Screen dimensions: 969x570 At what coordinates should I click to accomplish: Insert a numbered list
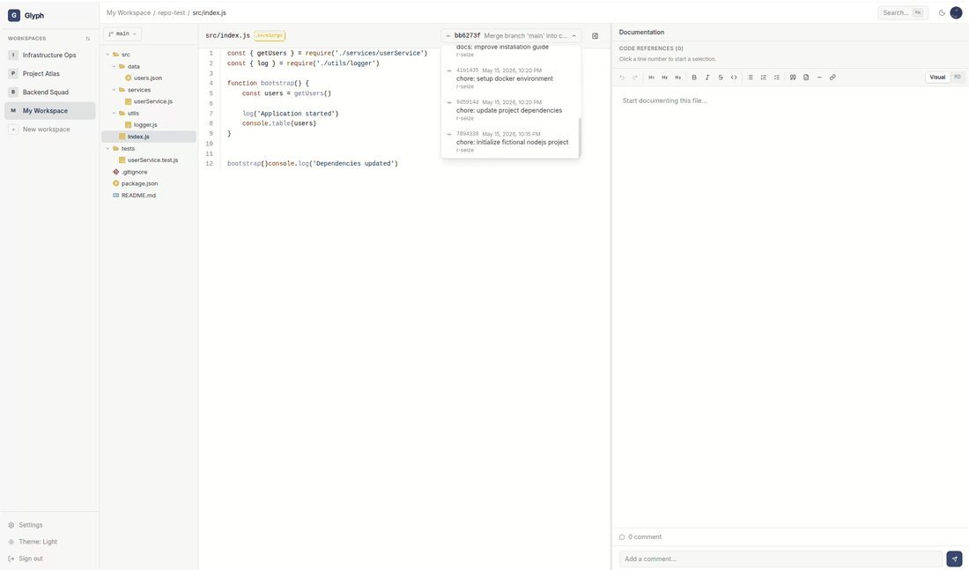pyautogui.click(x=763, y=78)
